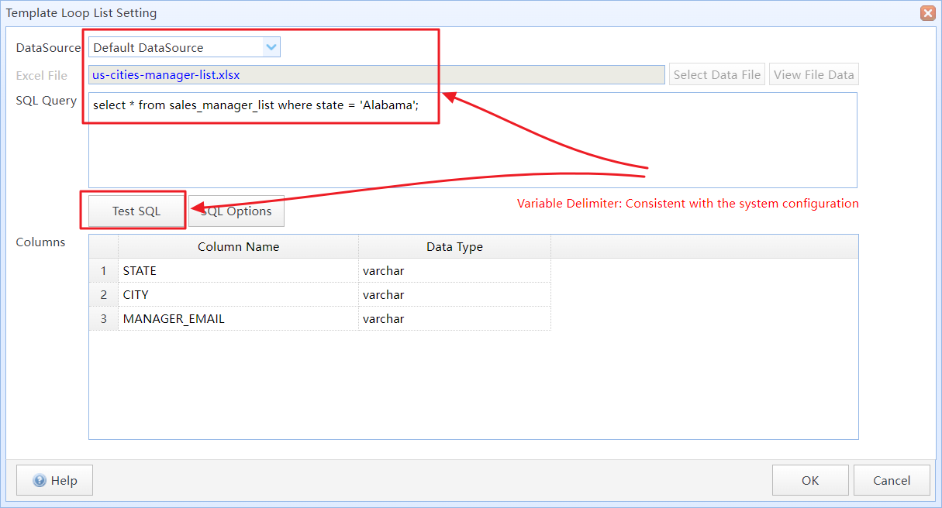
Task: Click the Excel File path field
Action: click(x=377, y=75)
